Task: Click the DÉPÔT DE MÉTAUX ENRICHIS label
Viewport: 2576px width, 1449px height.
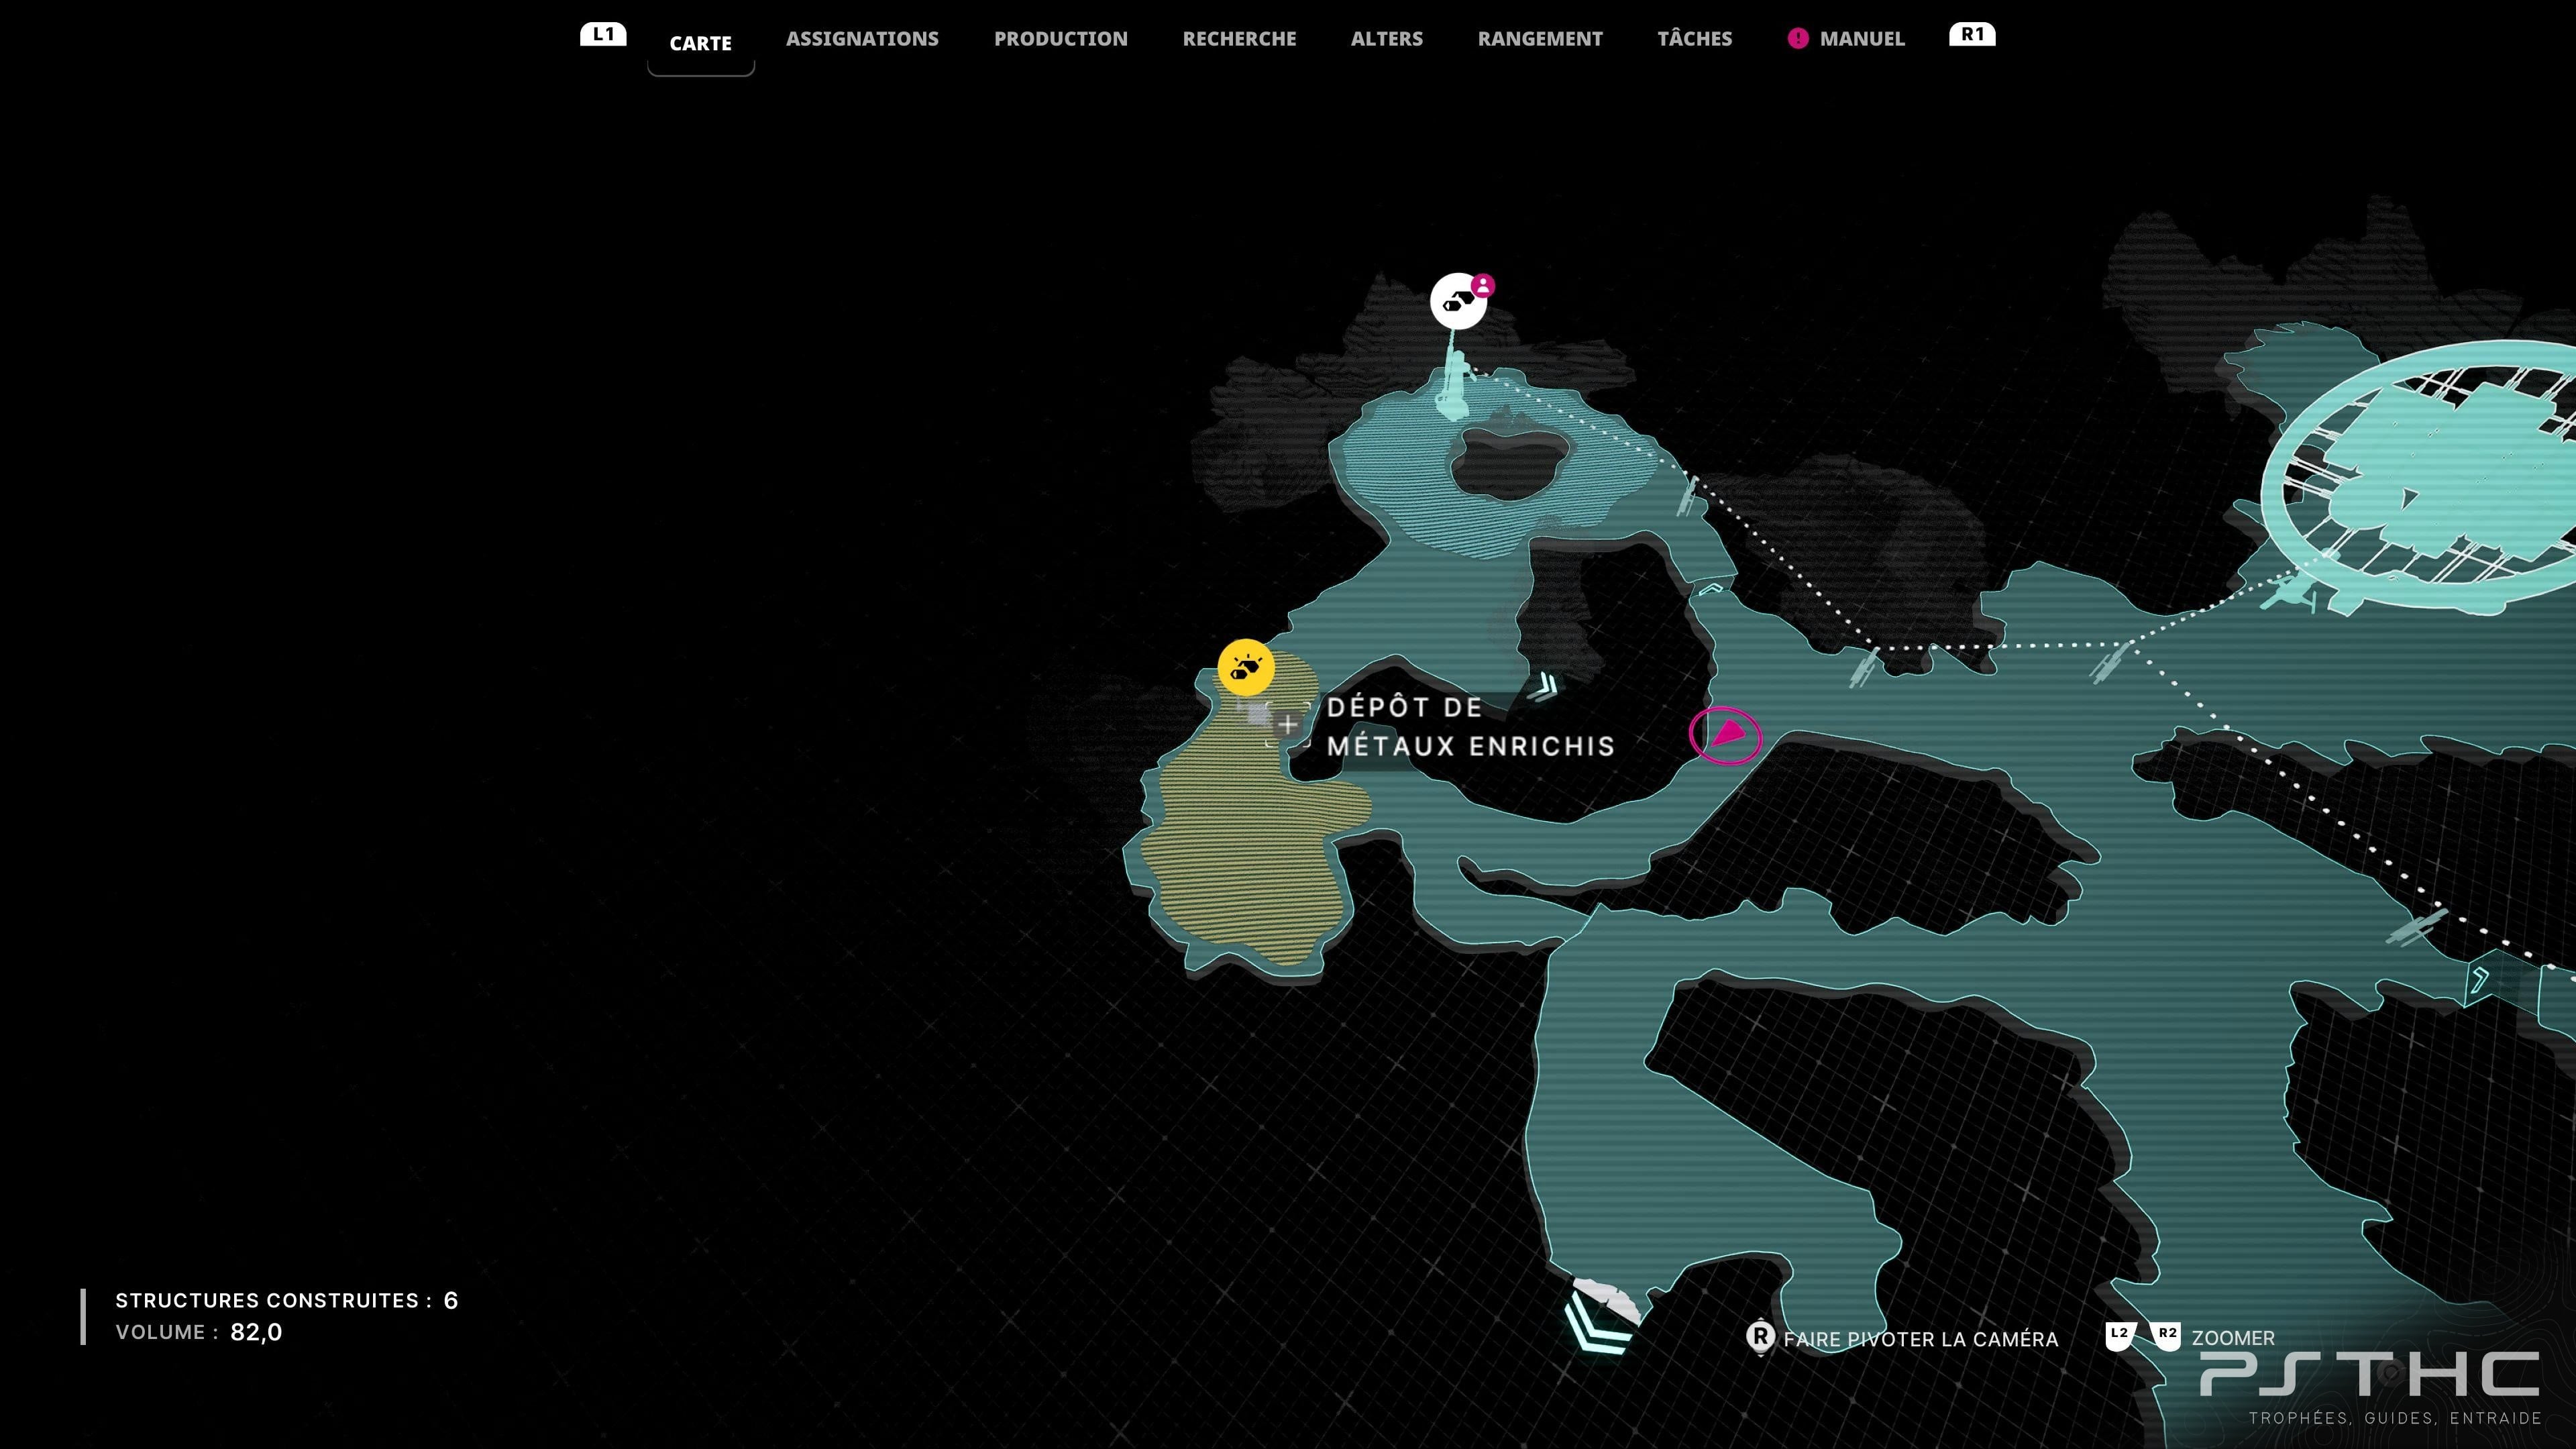Action: [1470, 727]
